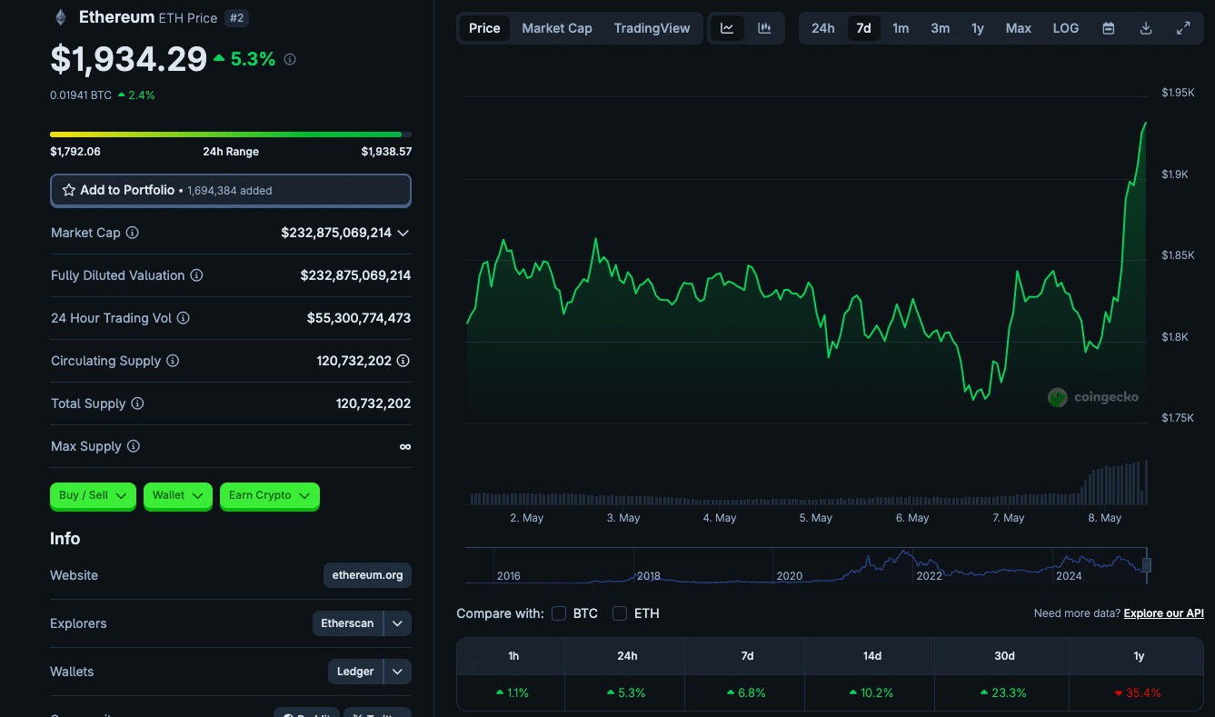Set chart range to Max

[1019, 28]
